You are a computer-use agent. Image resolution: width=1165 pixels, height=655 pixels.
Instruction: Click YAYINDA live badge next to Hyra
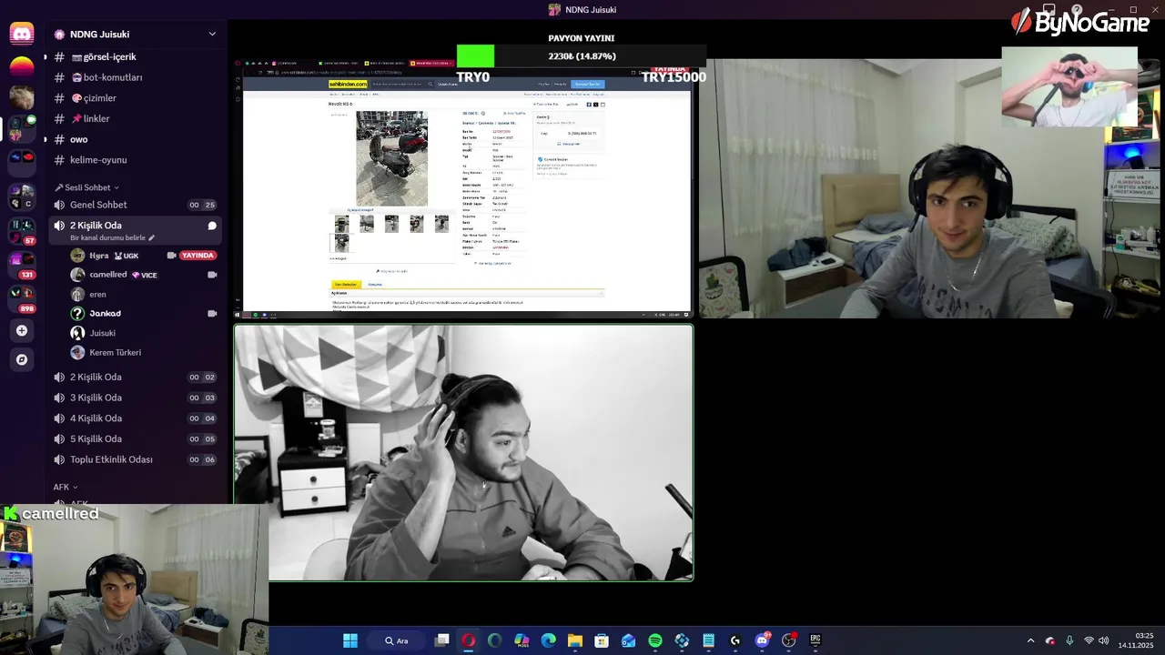click(x=198, y=256)
